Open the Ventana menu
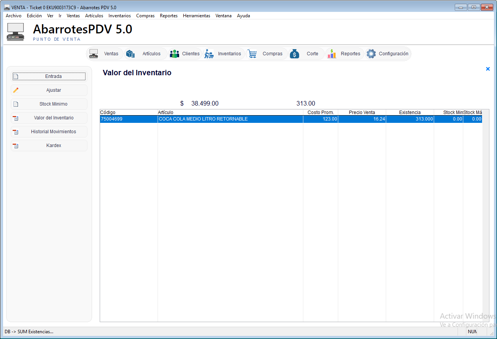The width and height of the screenshot is (497, 339). pos(224,16)
